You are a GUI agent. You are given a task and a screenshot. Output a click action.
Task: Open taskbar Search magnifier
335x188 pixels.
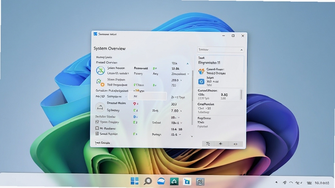[148, 181]
